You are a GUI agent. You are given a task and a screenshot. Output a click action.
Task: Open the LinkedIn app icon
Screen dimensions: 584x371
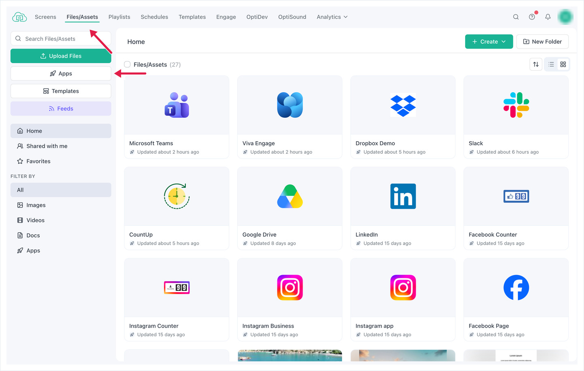click(403, 196)
